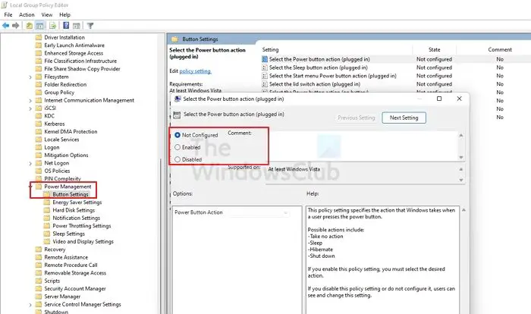The width and height of the screenshot is (531, 314).
Task: Select the Enabled radio button
Action: 178,147
